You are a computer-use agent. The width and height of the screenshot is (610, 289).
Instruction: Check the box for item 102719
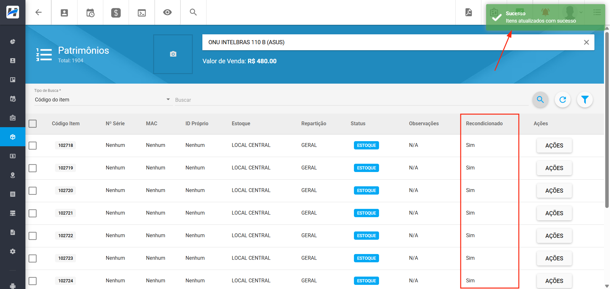coord(33,168)
